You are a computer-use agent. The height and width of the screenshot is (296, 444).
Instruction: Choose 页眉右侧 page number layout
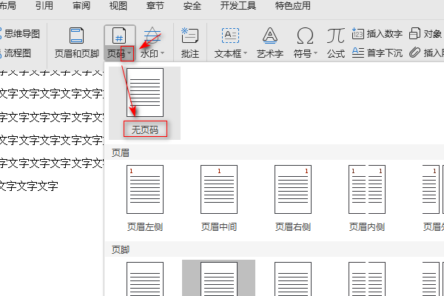(x=293, y=189)
